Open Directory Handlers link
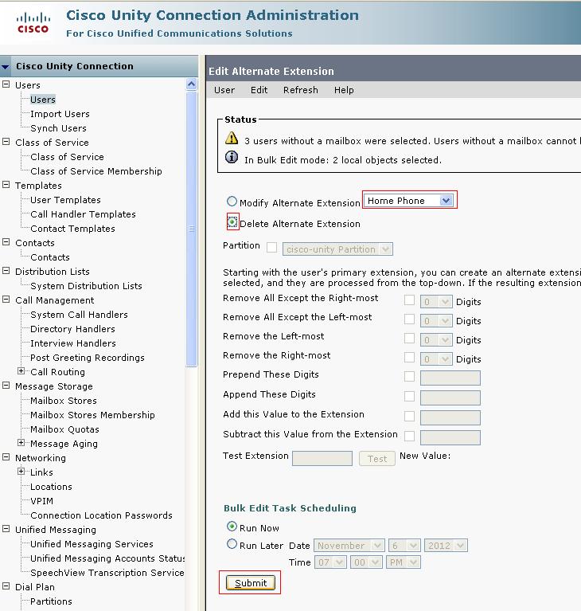581x611 pixels. [x=72, y=329]
